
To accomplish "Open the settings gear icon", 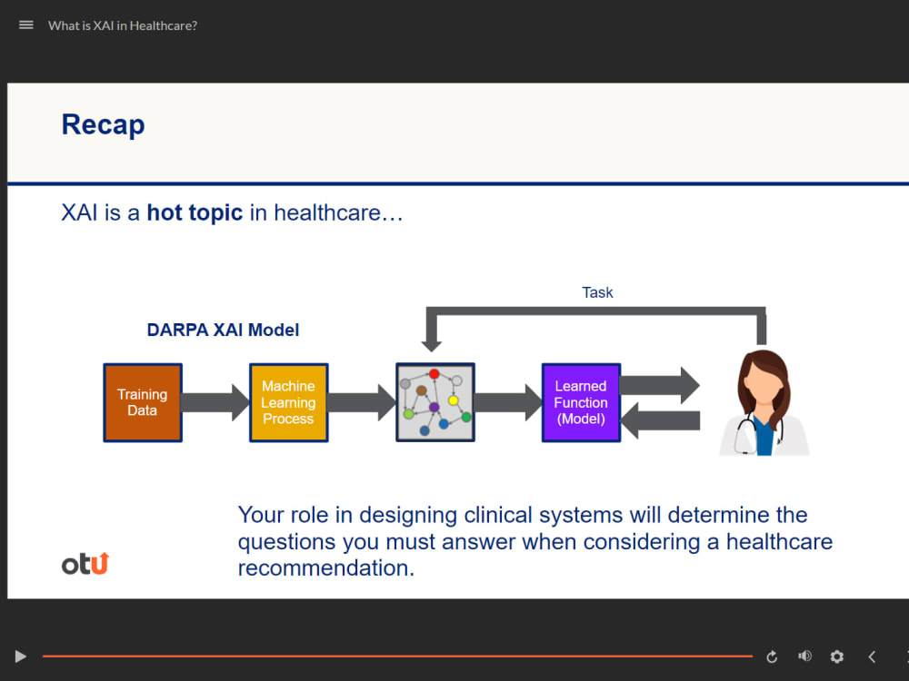I will (x=836, y=656).
